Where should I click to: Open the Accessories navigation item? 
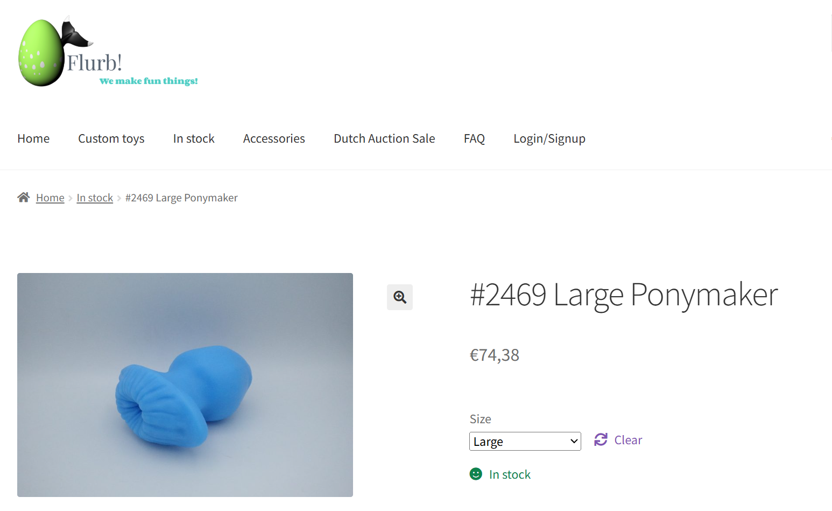(x=274, y=138)
